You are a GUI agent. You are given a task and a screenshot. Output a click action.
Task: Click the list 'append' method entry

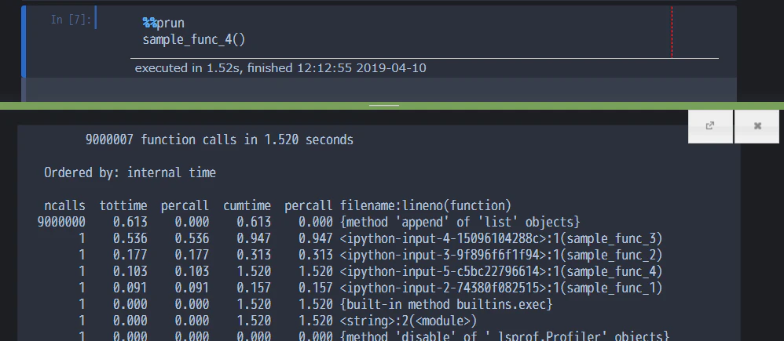(460, 222)
